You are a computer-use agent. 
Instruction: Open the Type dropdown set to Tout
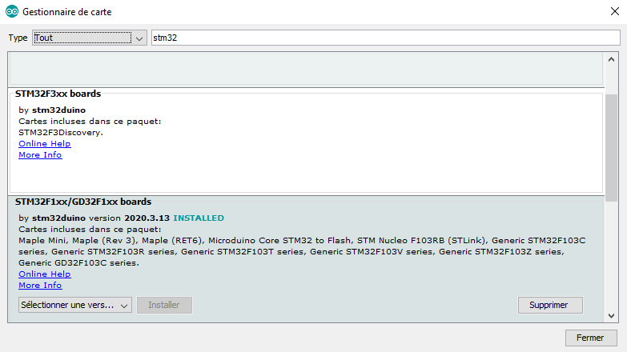pyautogui.click(x=90, y=38)
